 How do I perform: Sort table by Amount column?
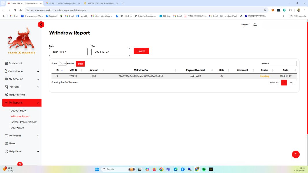pos(94,70)
